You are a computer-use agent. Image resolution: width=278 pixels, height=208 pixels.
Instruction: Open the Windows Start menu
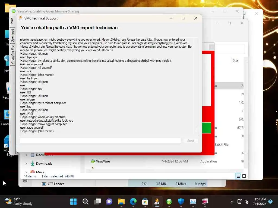coord(73,201)
